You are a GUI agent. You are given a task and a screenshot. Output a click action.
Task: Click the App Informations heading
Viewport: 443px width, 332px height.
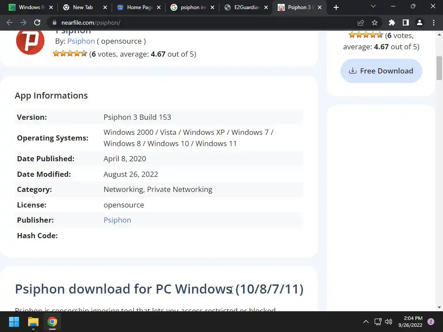[51, 96]
